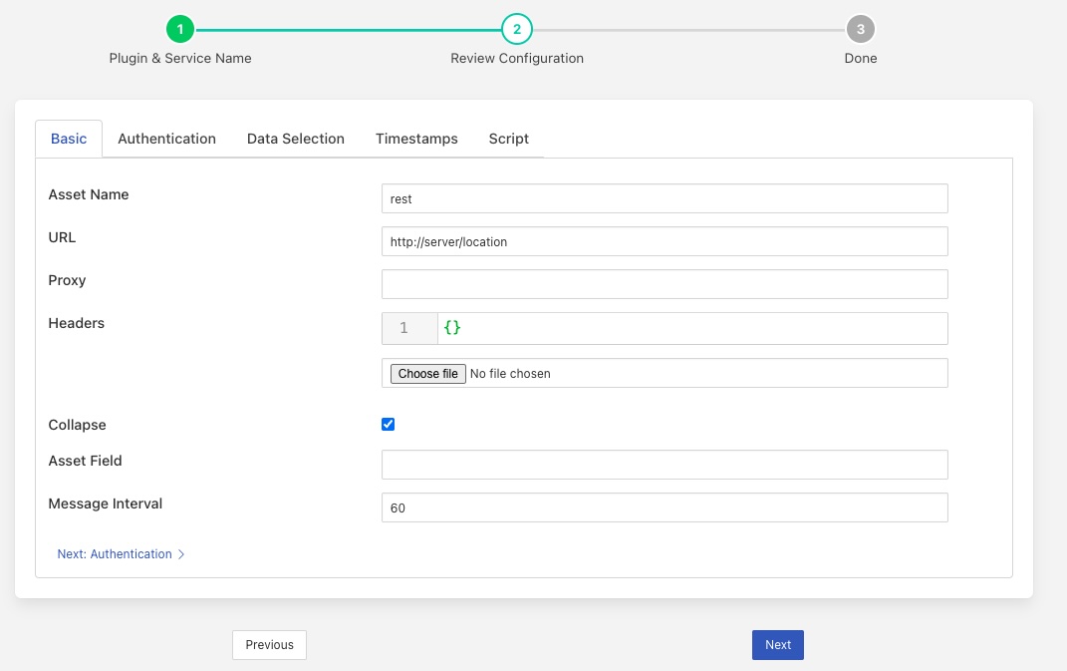This screenshot has height=671, width=1067.
Task: Focus the URL text field
Action: pos(664,241)
